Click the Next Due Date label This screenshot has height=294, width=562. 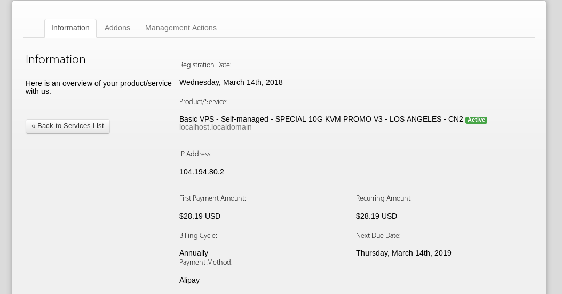coord(378,235)
